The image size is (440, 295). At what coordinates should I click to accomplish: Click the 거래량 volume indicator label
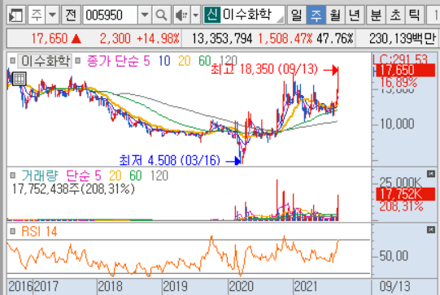click(x=39, y=176)
